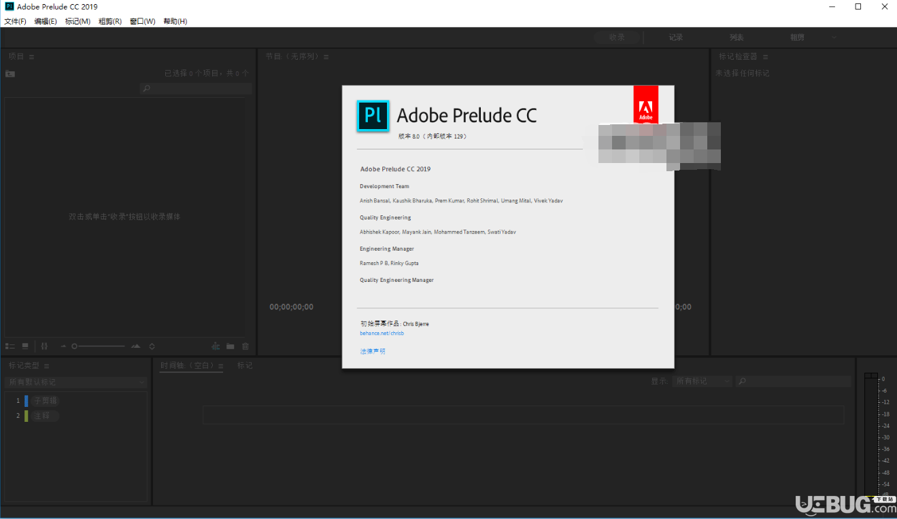Expand the workspace overflow chevron after 粗剪

pos(834,37)
